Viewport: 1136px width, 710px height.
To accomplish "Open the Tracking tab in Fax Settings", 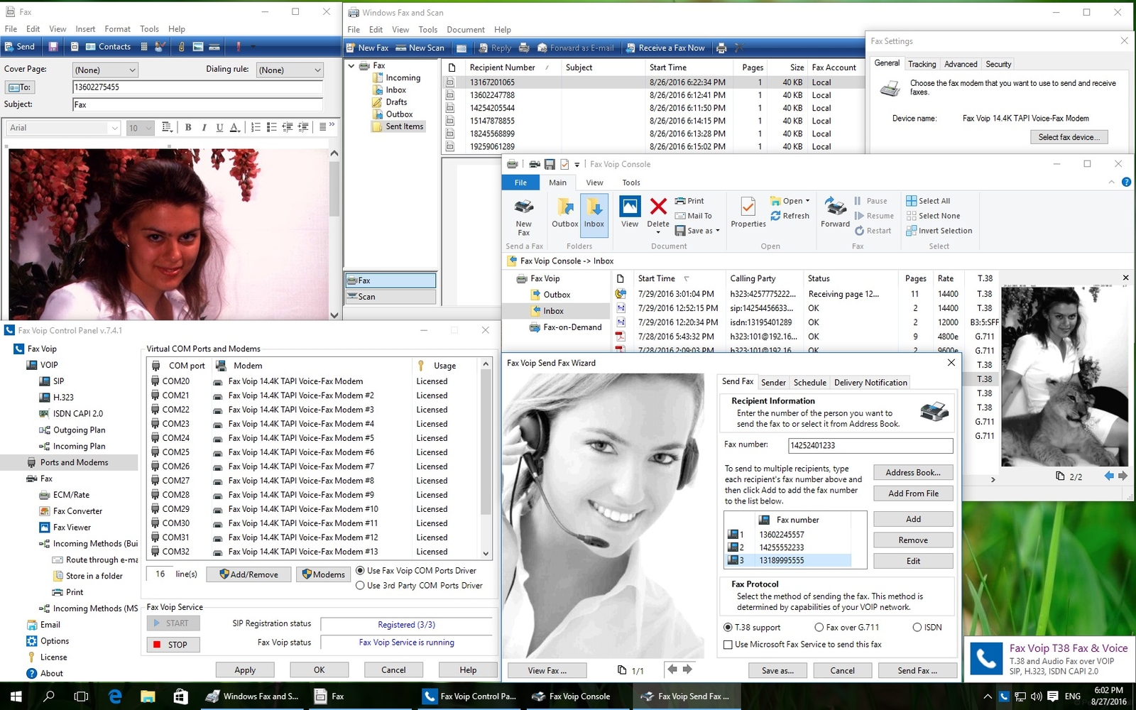I will click(922, 64).
